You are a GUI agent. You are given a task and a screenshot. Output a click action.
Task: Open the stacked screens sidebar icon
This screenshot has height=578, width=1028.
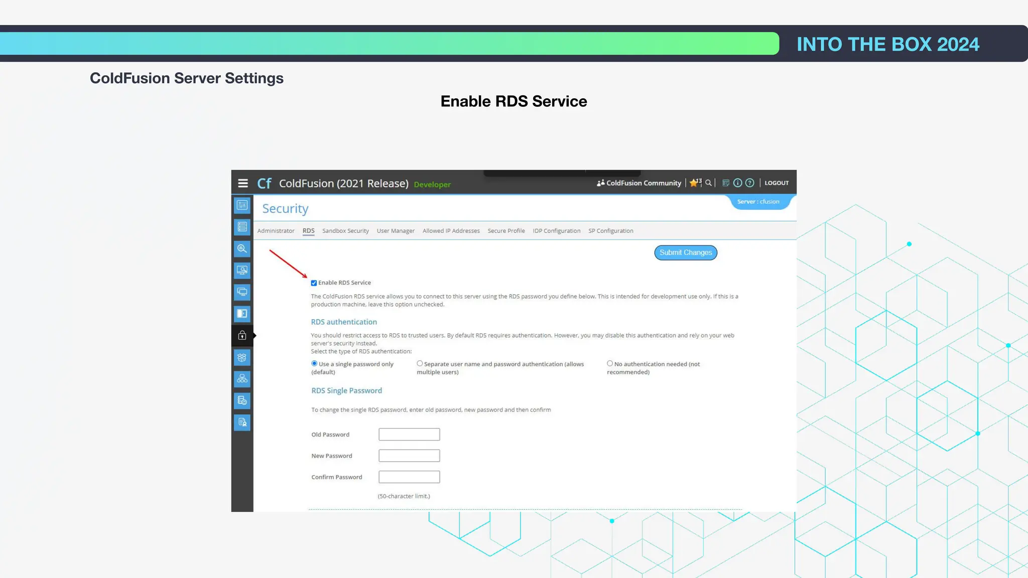[x=242, y=292]
